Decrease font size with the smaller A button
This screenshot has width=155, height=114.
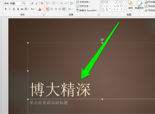click(37, 3)
